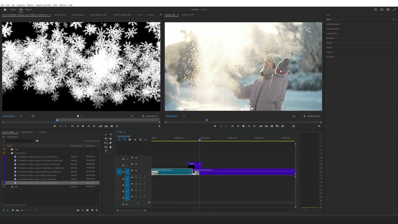Screen dimensions: 398x224
Task: Open the Sequence menu
Action: point(21,5)
